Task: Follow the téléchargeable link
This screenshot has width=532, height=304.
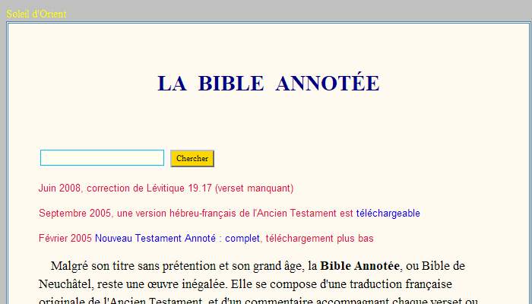Action: [x=388, y=214]
